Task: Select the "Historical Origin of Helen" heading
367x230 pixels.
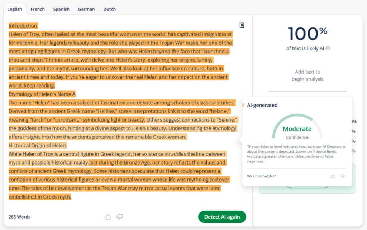Action: (37, 146)
